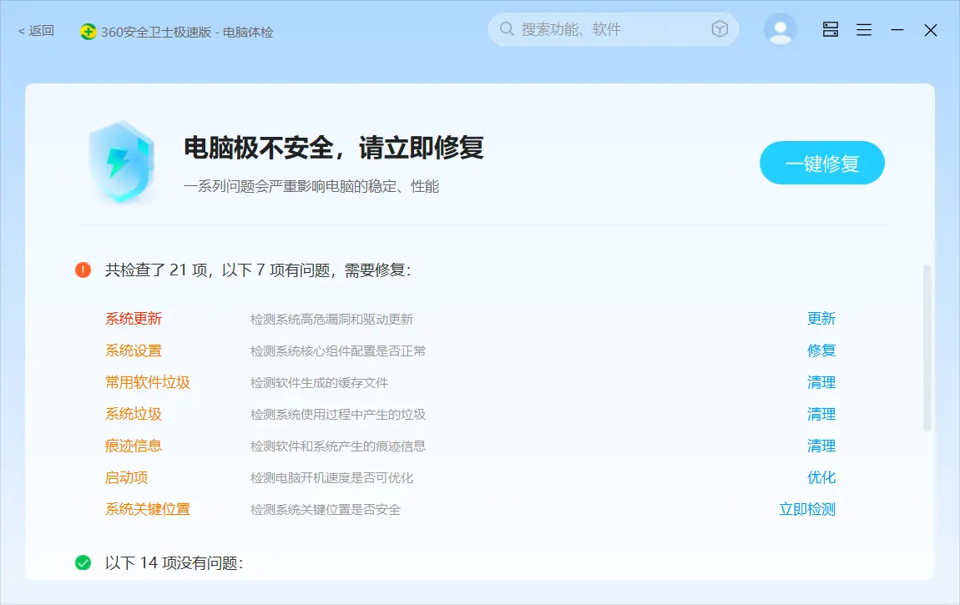Click the magnifier icon in search box

coord(507,28)
